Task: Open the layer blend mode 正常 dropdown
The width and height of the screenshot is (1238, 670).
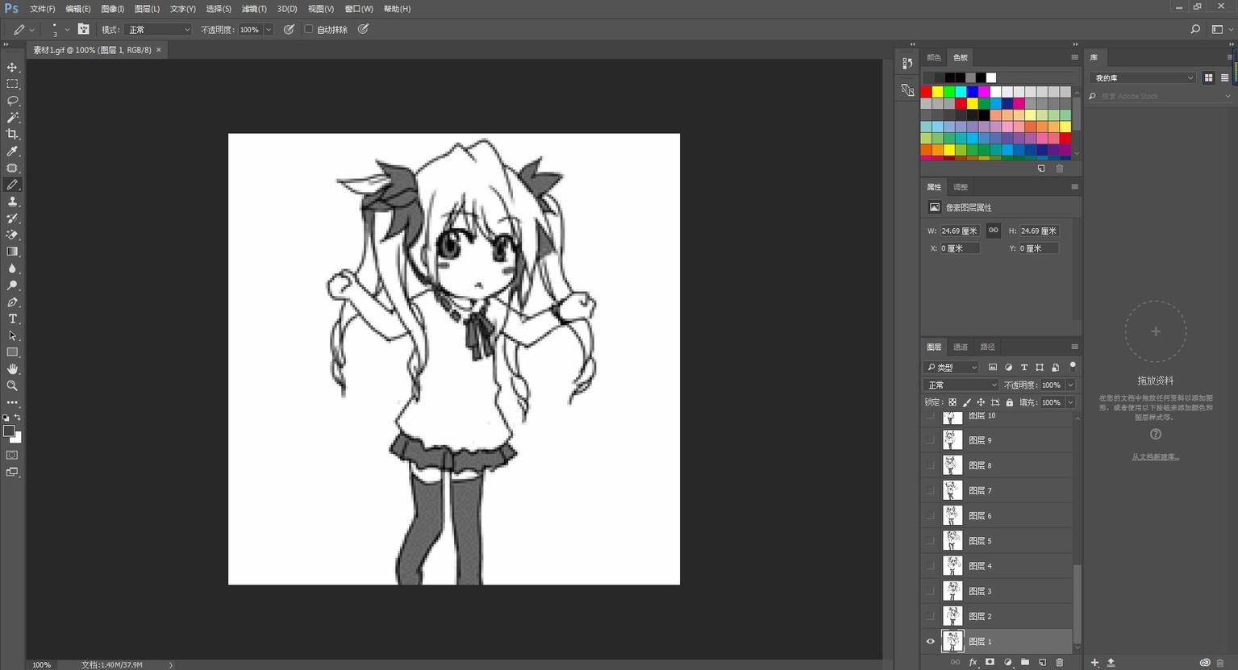Action: click(x=960, y=385)
